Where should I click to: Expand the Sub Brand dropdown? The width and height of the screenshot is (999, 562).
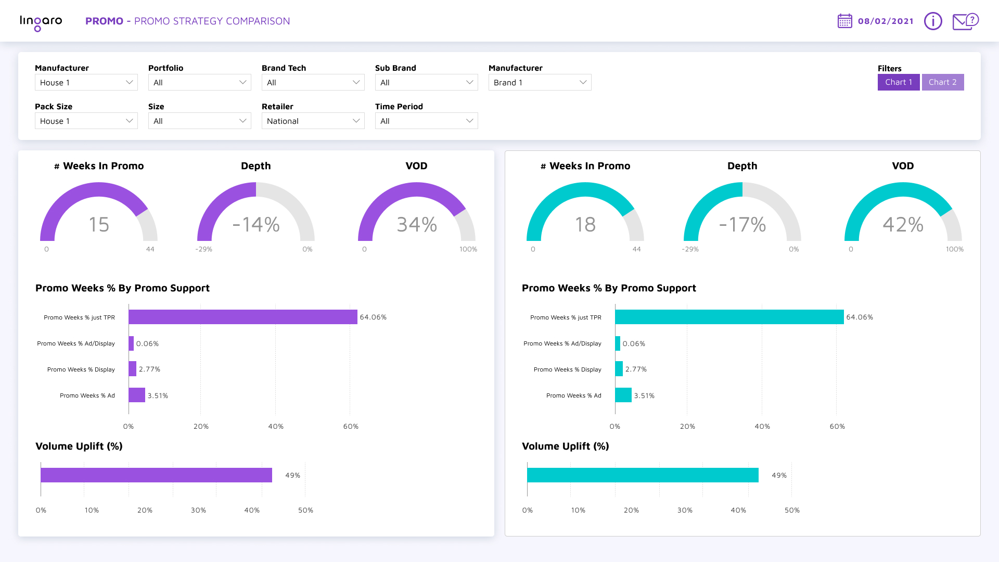426,82
